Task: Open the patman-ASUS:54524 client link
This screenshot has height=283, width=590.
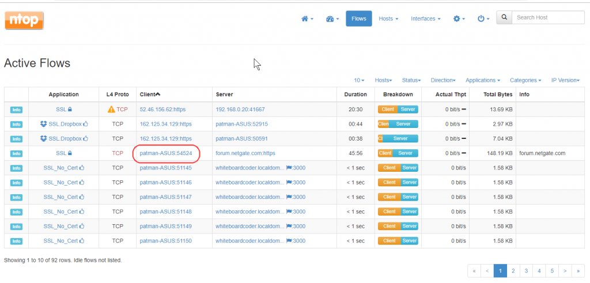Action: click(165, 153)
